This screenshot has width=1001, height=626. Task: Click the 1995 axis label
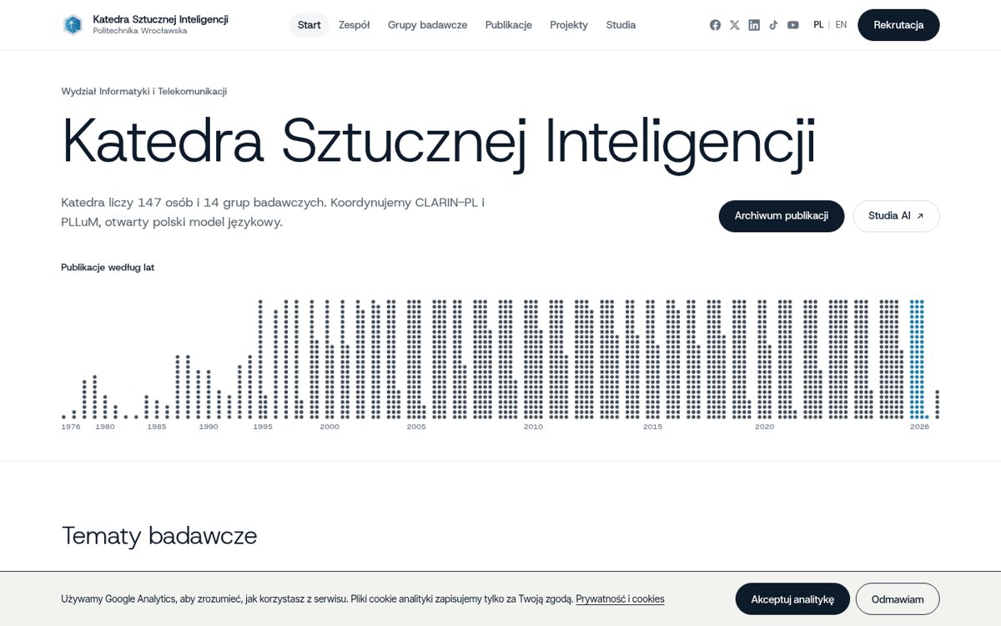point(263,427)
